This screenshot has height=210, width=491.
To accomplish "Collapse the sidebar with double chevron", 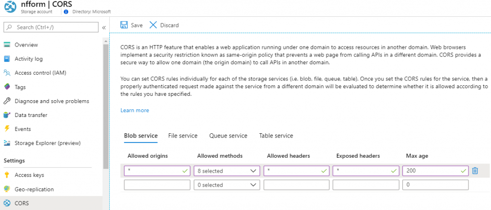I will [x=104, y=27].
